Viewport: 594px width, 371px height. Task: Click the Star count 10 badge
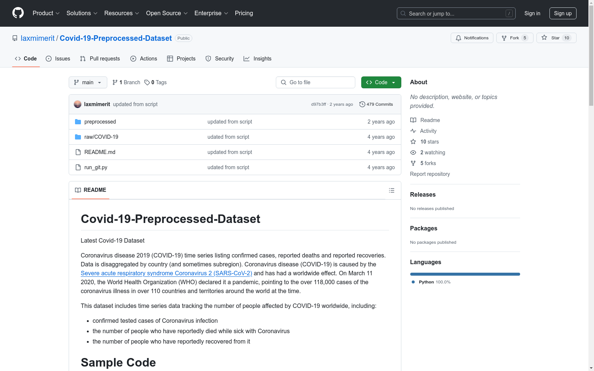pos(567,38)
